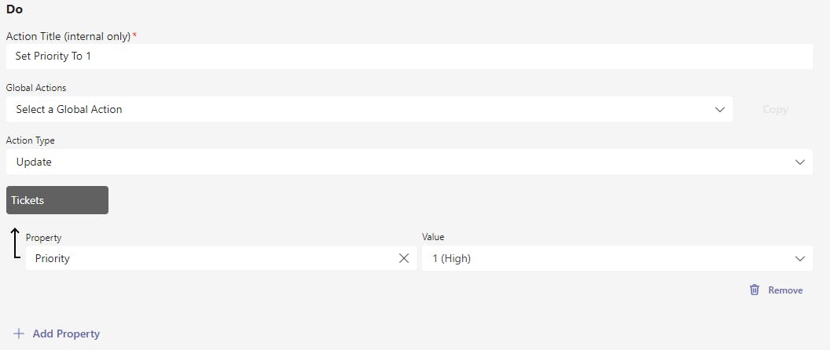Clear the Priority property with the X icon
Image resolution: width=830 pixels, height=350 pixels.
[404, 258]
